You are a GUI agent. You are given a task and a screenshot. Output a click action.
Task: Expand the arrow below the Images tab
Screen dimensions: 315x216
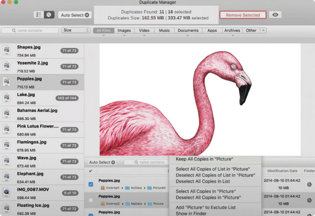coord(124,36)
